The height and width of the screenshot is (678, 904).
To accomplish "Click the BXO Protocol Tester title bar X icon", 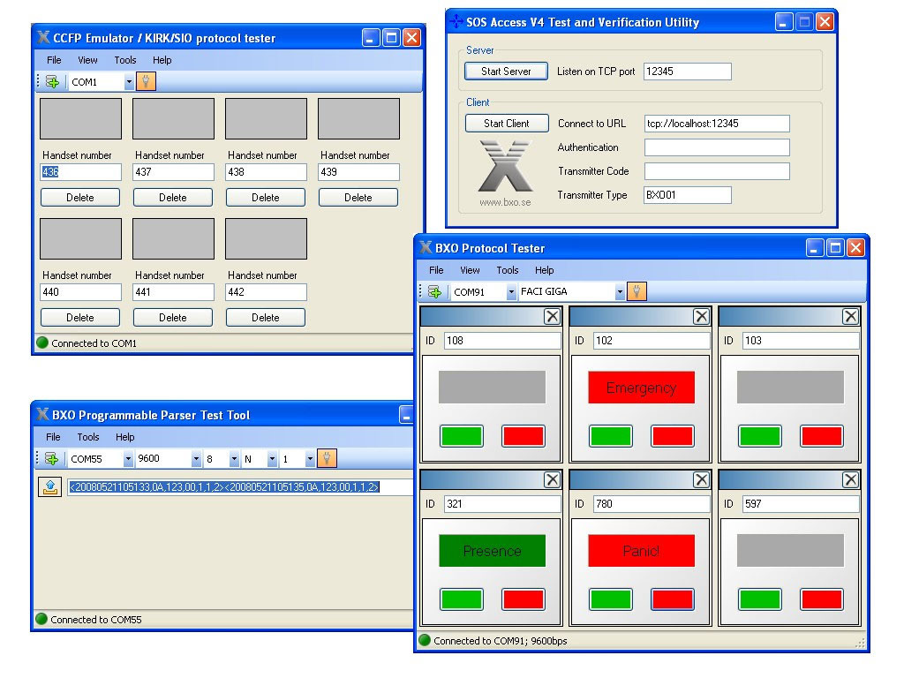I will [426, 247].
